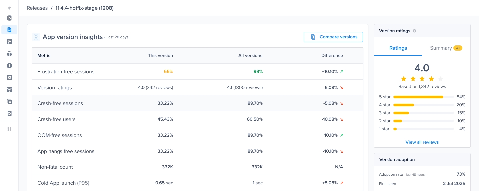Click the Version ratings info icon

(x=414, y=31)
